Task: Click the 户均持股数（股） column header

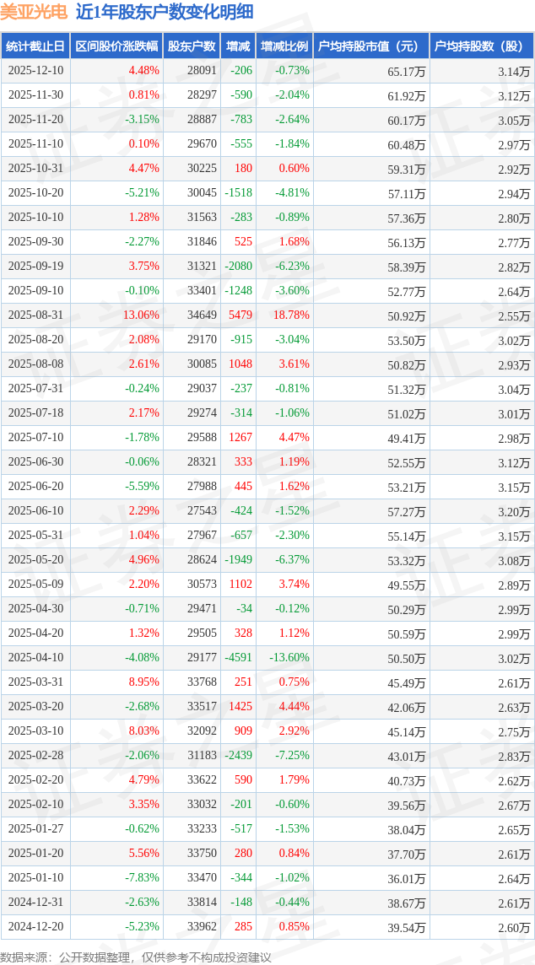Action: [x=481, y=46]
